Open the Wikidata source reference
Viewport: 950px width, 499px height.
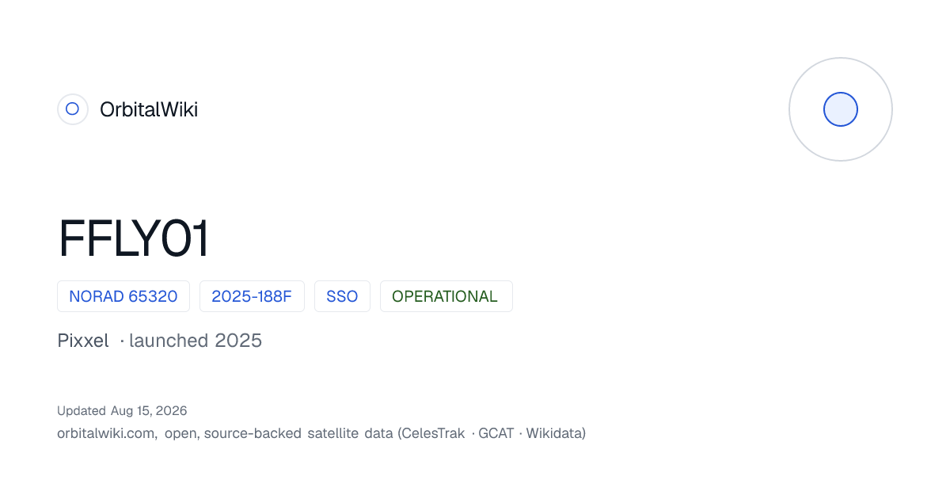pos(553,433)
